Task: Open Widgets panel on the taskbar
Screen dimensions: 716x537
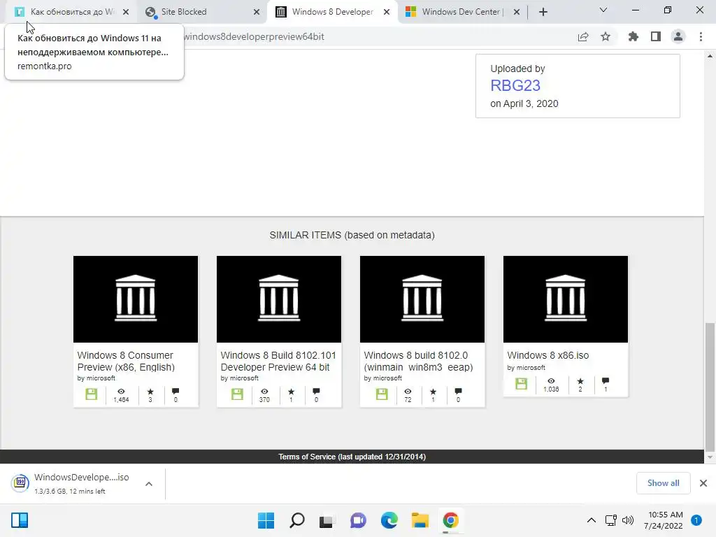Action: 20,520
